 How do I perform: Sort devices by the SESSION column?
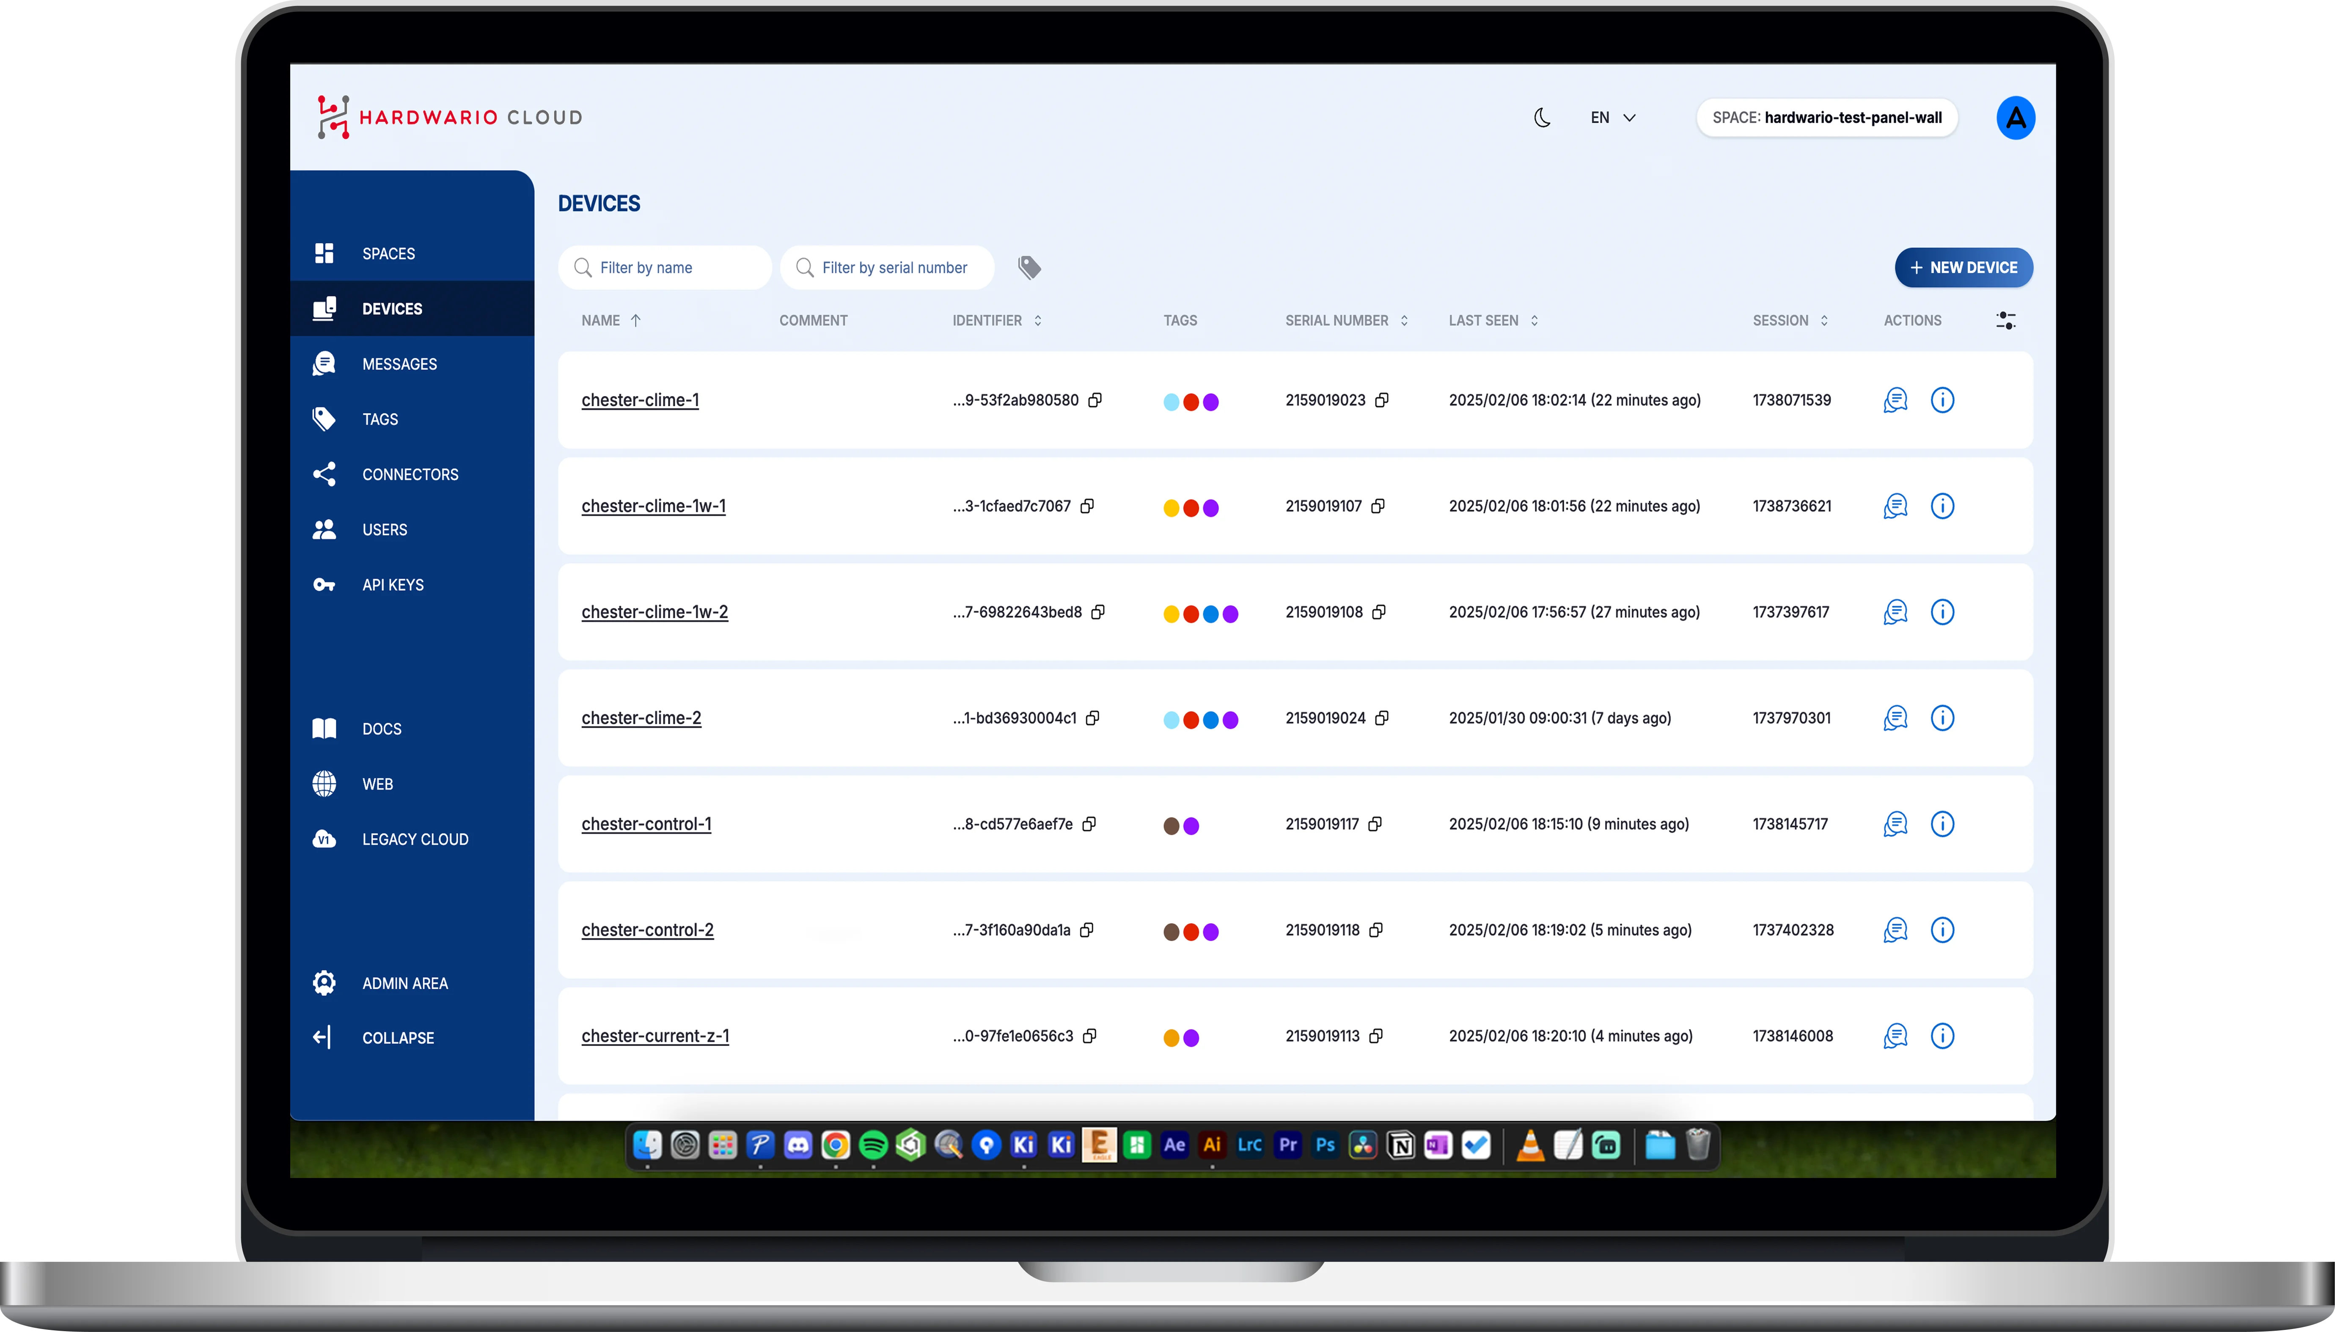[1790, 320]
